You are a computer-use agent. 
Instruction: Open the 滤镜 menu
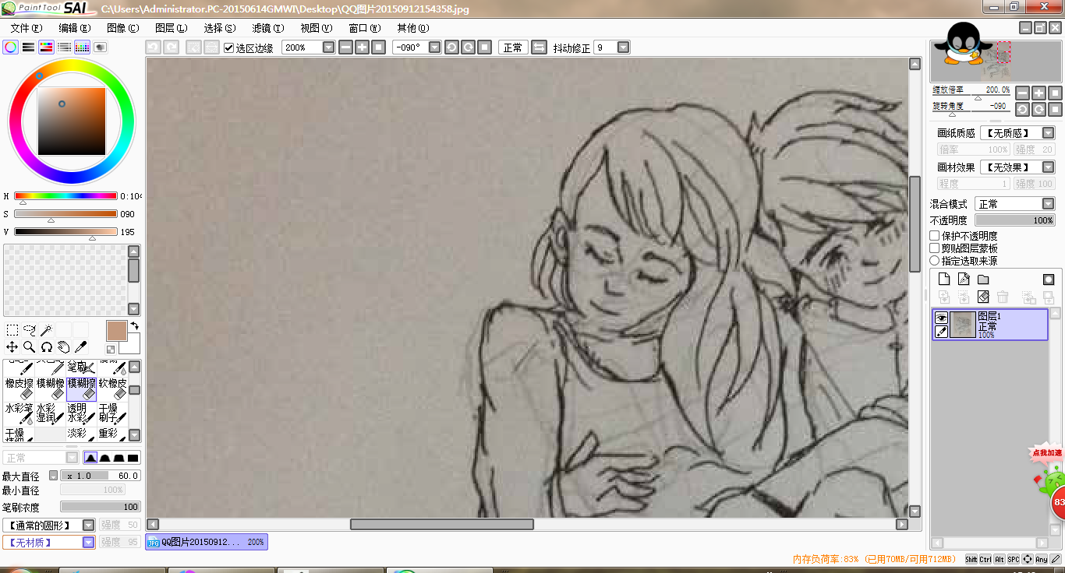pos(268,28)
